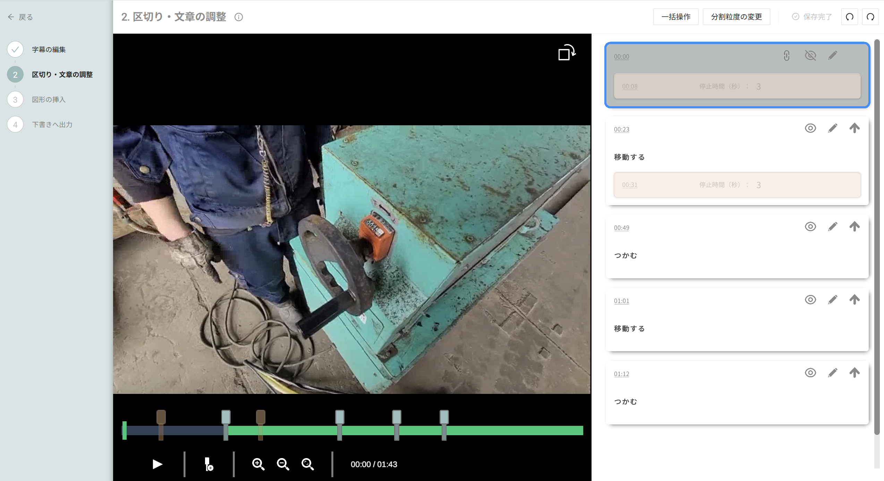Zoom in on the timeline
This screenshot has height=481, width=884.
point(258,464)
